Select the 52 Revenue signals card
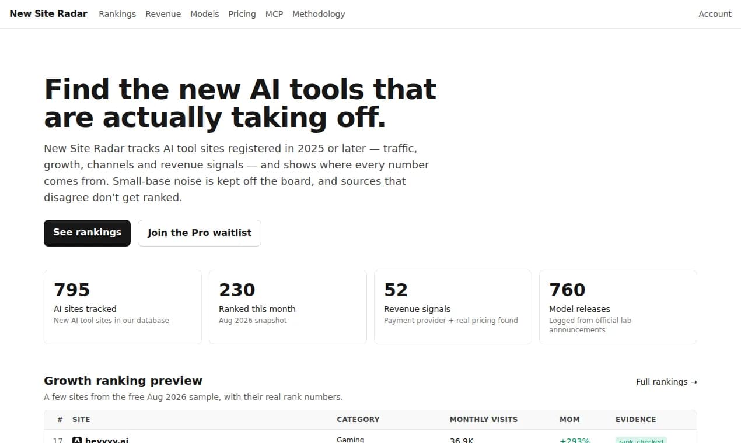This screenshot has width=741, height=443. [453, 307]
